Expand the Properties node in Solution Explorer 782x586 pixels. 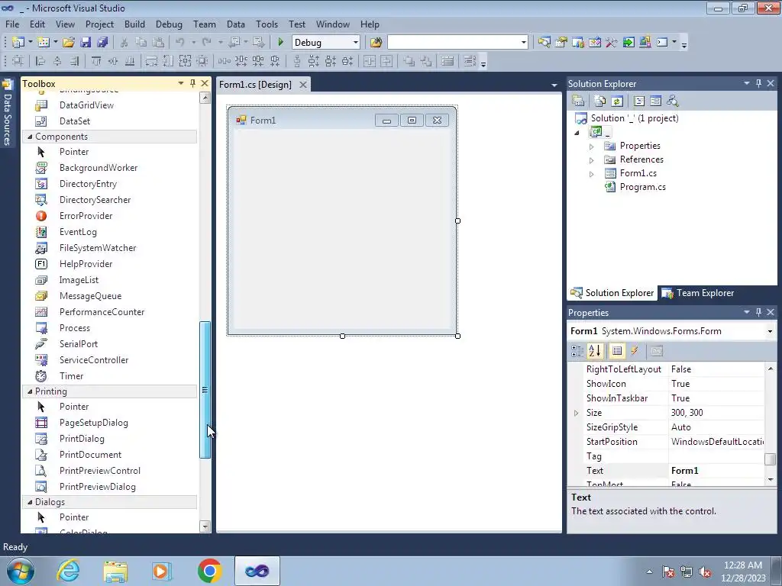pyautogui.click(x=592, y=146)
